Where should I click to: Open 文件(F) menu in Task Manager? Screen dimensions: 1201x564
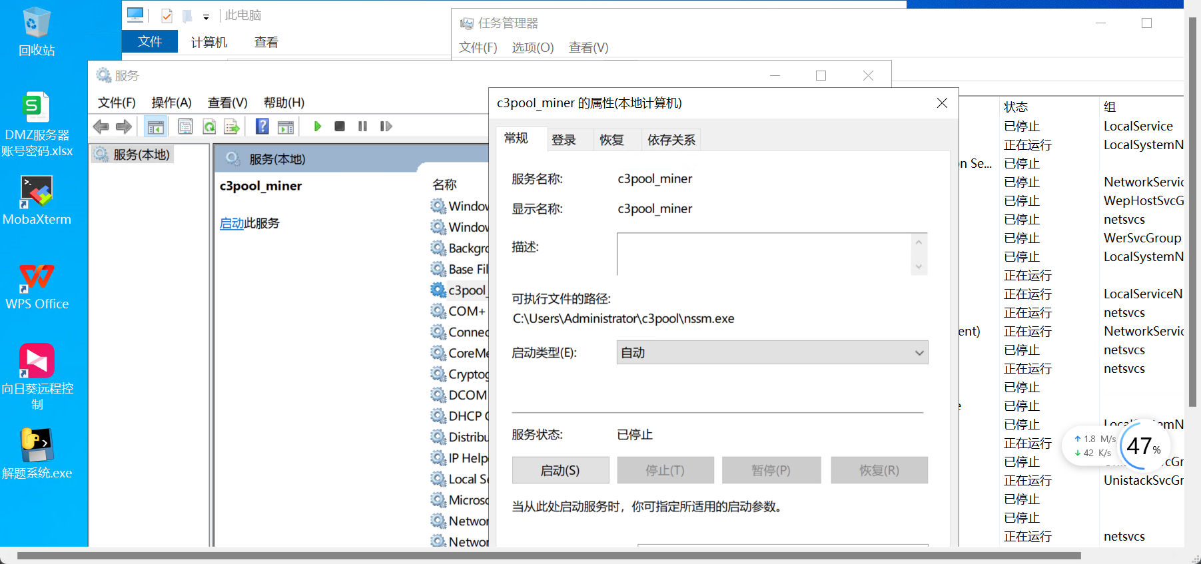pyautogui.click(x=478, y=48)
